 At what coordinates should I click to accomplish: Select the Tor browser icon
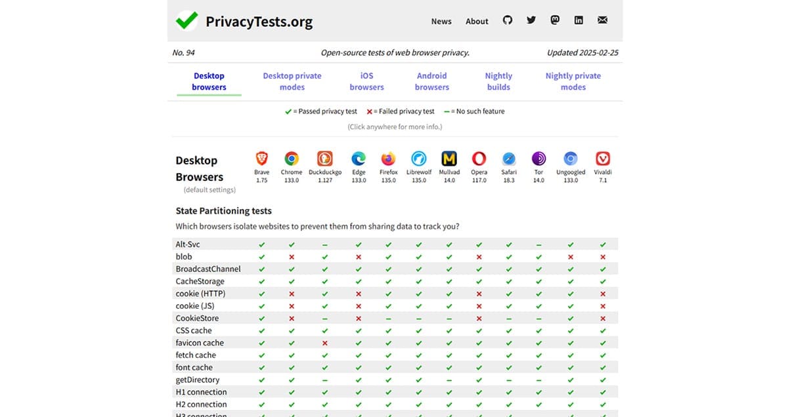538,158
